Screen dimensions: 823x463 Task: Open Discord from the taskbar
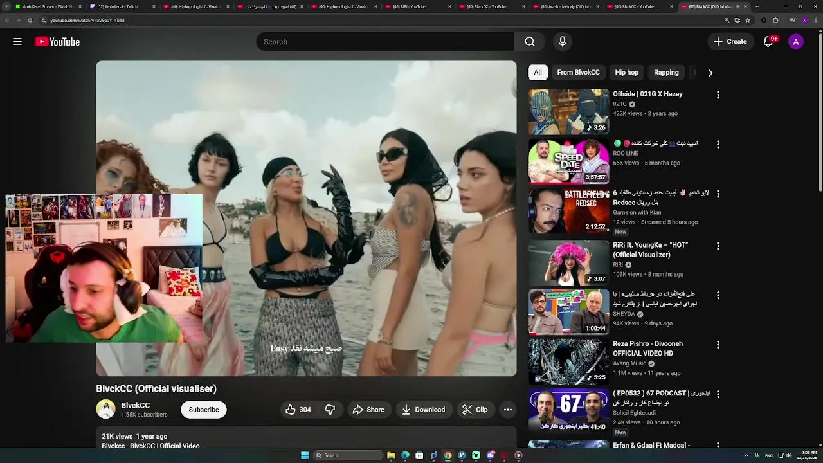pos(490,455)
